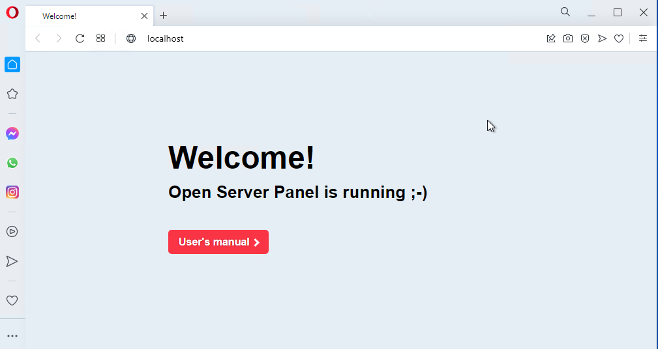Click the Welcome! heading

[241, 158]
